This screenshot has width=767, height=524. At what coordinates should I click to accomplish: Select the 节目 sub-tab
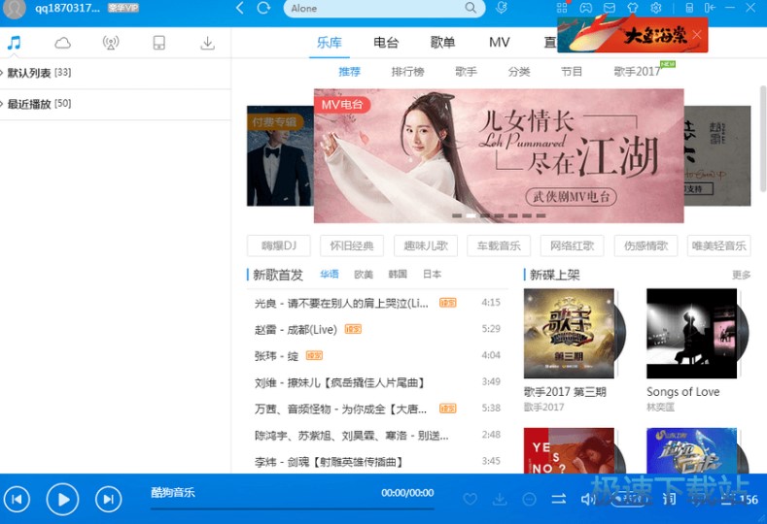[x=572, y=72]
